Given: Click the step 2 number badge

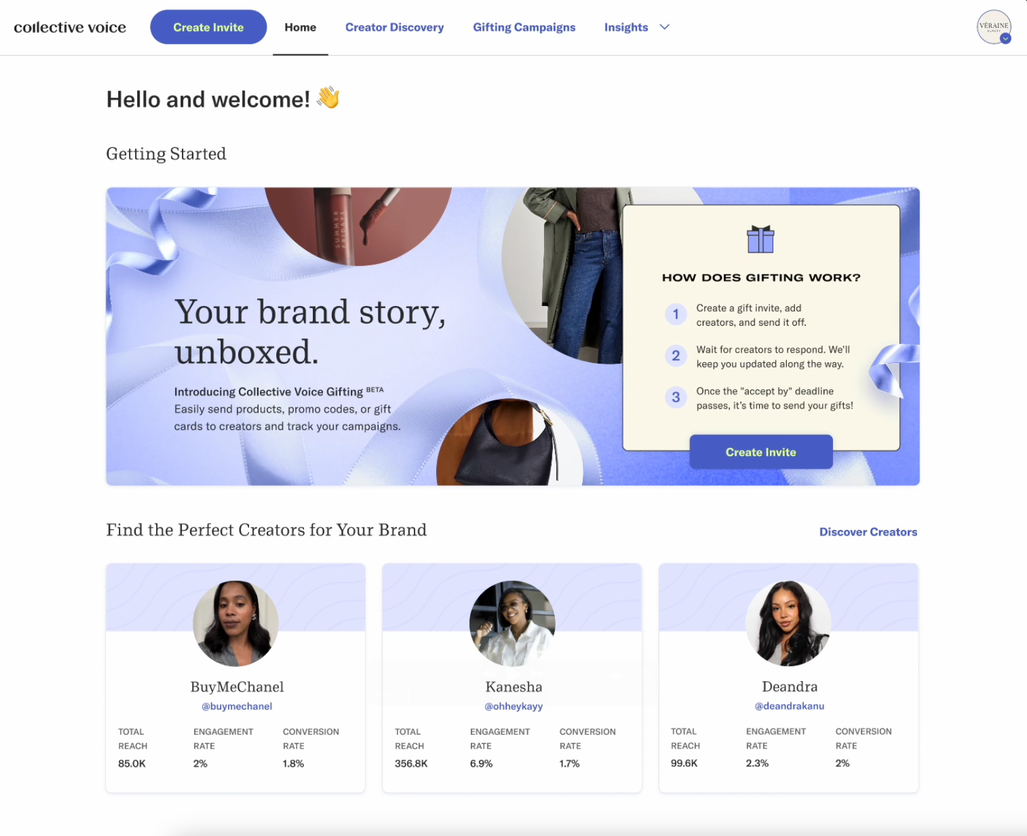Looking at the screenshot, I should [676, 356].
